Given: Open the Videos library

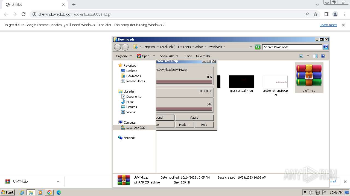Looking at the screenshot, I should coord(130,112).
